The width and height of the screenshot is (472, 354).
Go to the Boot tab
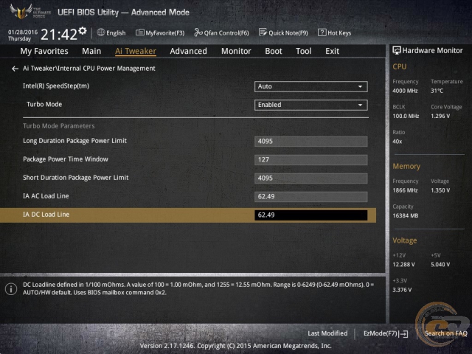(274, 51)
